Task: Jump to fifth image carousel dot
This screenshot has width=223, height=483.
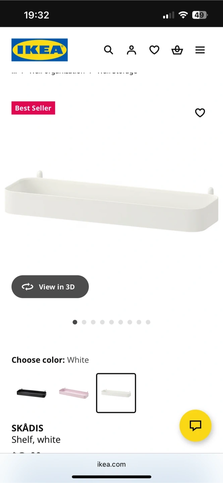Action: coord(111,322)
